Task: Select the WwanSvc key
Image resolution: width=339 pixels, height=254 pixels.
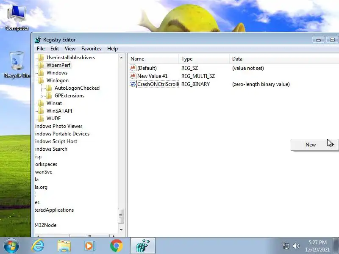Action: tap(43, 172)
